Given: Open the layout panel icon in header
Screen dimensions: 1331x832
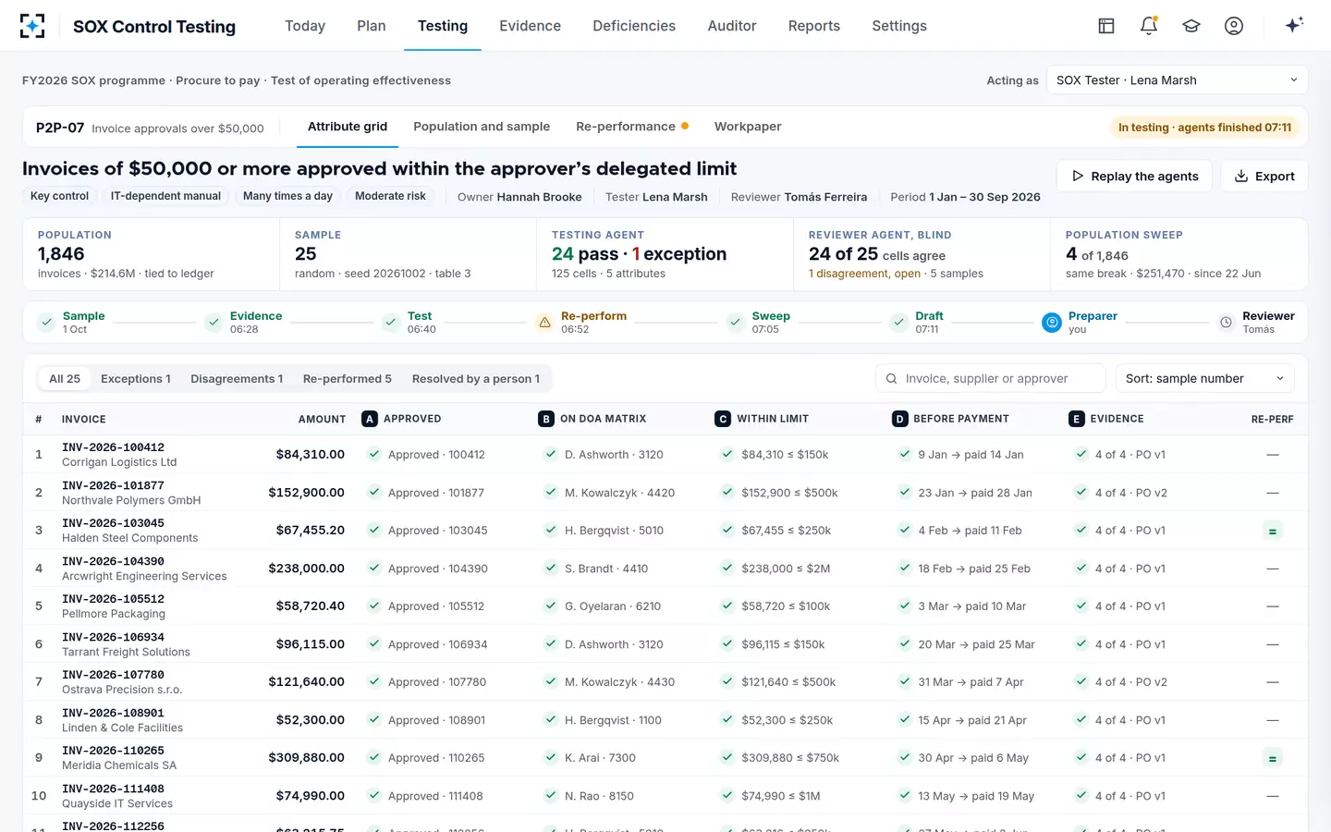Looking at the screenshot, I should [1106, 26].
